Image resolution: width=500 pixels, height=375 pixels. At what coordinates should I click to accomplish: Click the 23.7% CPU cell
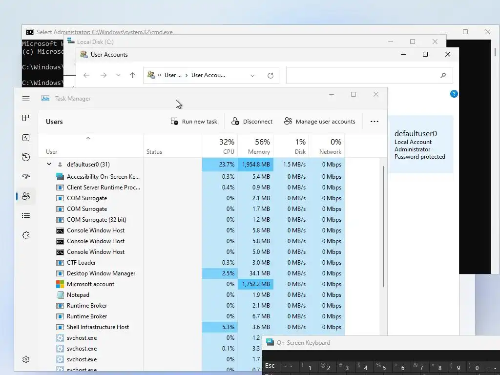[220, 165]
